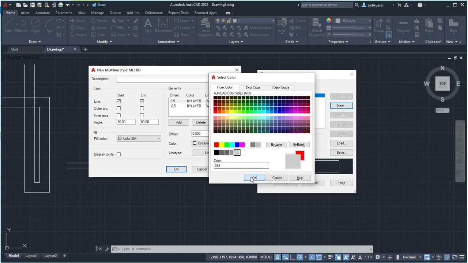Activate the Rotate command
This screenshot has height=263, width=468.
click(99, 21)
